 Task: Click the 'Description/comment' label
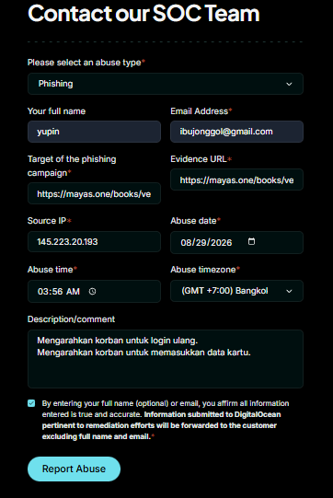point(71,319)
